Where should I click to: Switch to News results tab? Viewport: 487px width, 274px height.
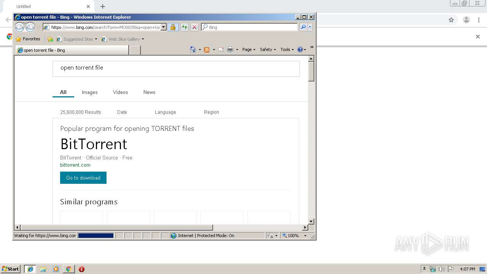click(150, 92)
